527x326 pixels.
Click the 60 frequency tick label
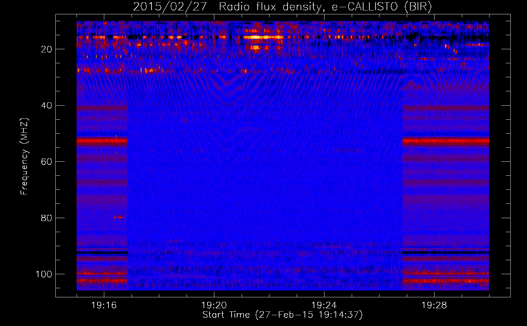click(x=47, y=162)
